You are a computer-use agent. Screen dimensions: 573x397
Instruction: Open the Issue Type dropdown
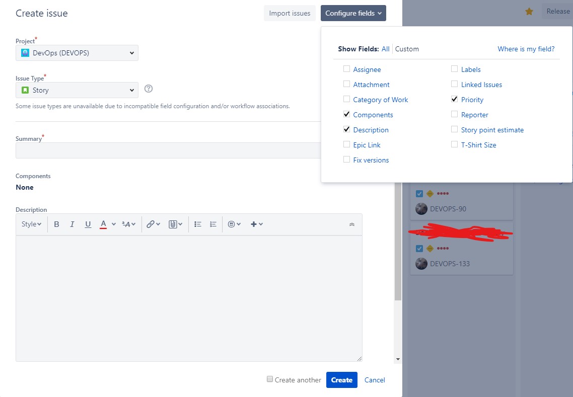coord(77,90)
